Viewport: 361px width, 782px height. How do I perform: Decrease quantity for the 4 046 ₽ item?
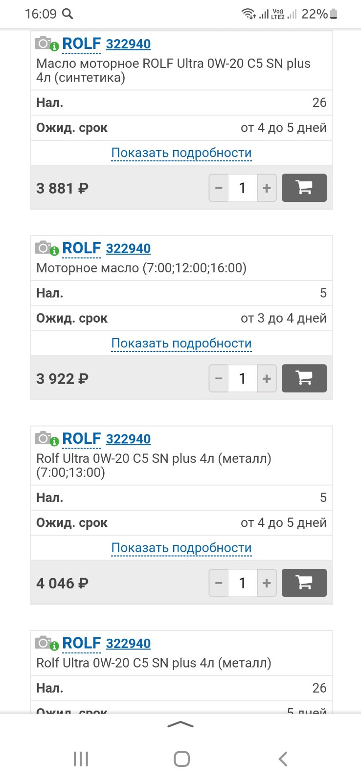point(219,583)
